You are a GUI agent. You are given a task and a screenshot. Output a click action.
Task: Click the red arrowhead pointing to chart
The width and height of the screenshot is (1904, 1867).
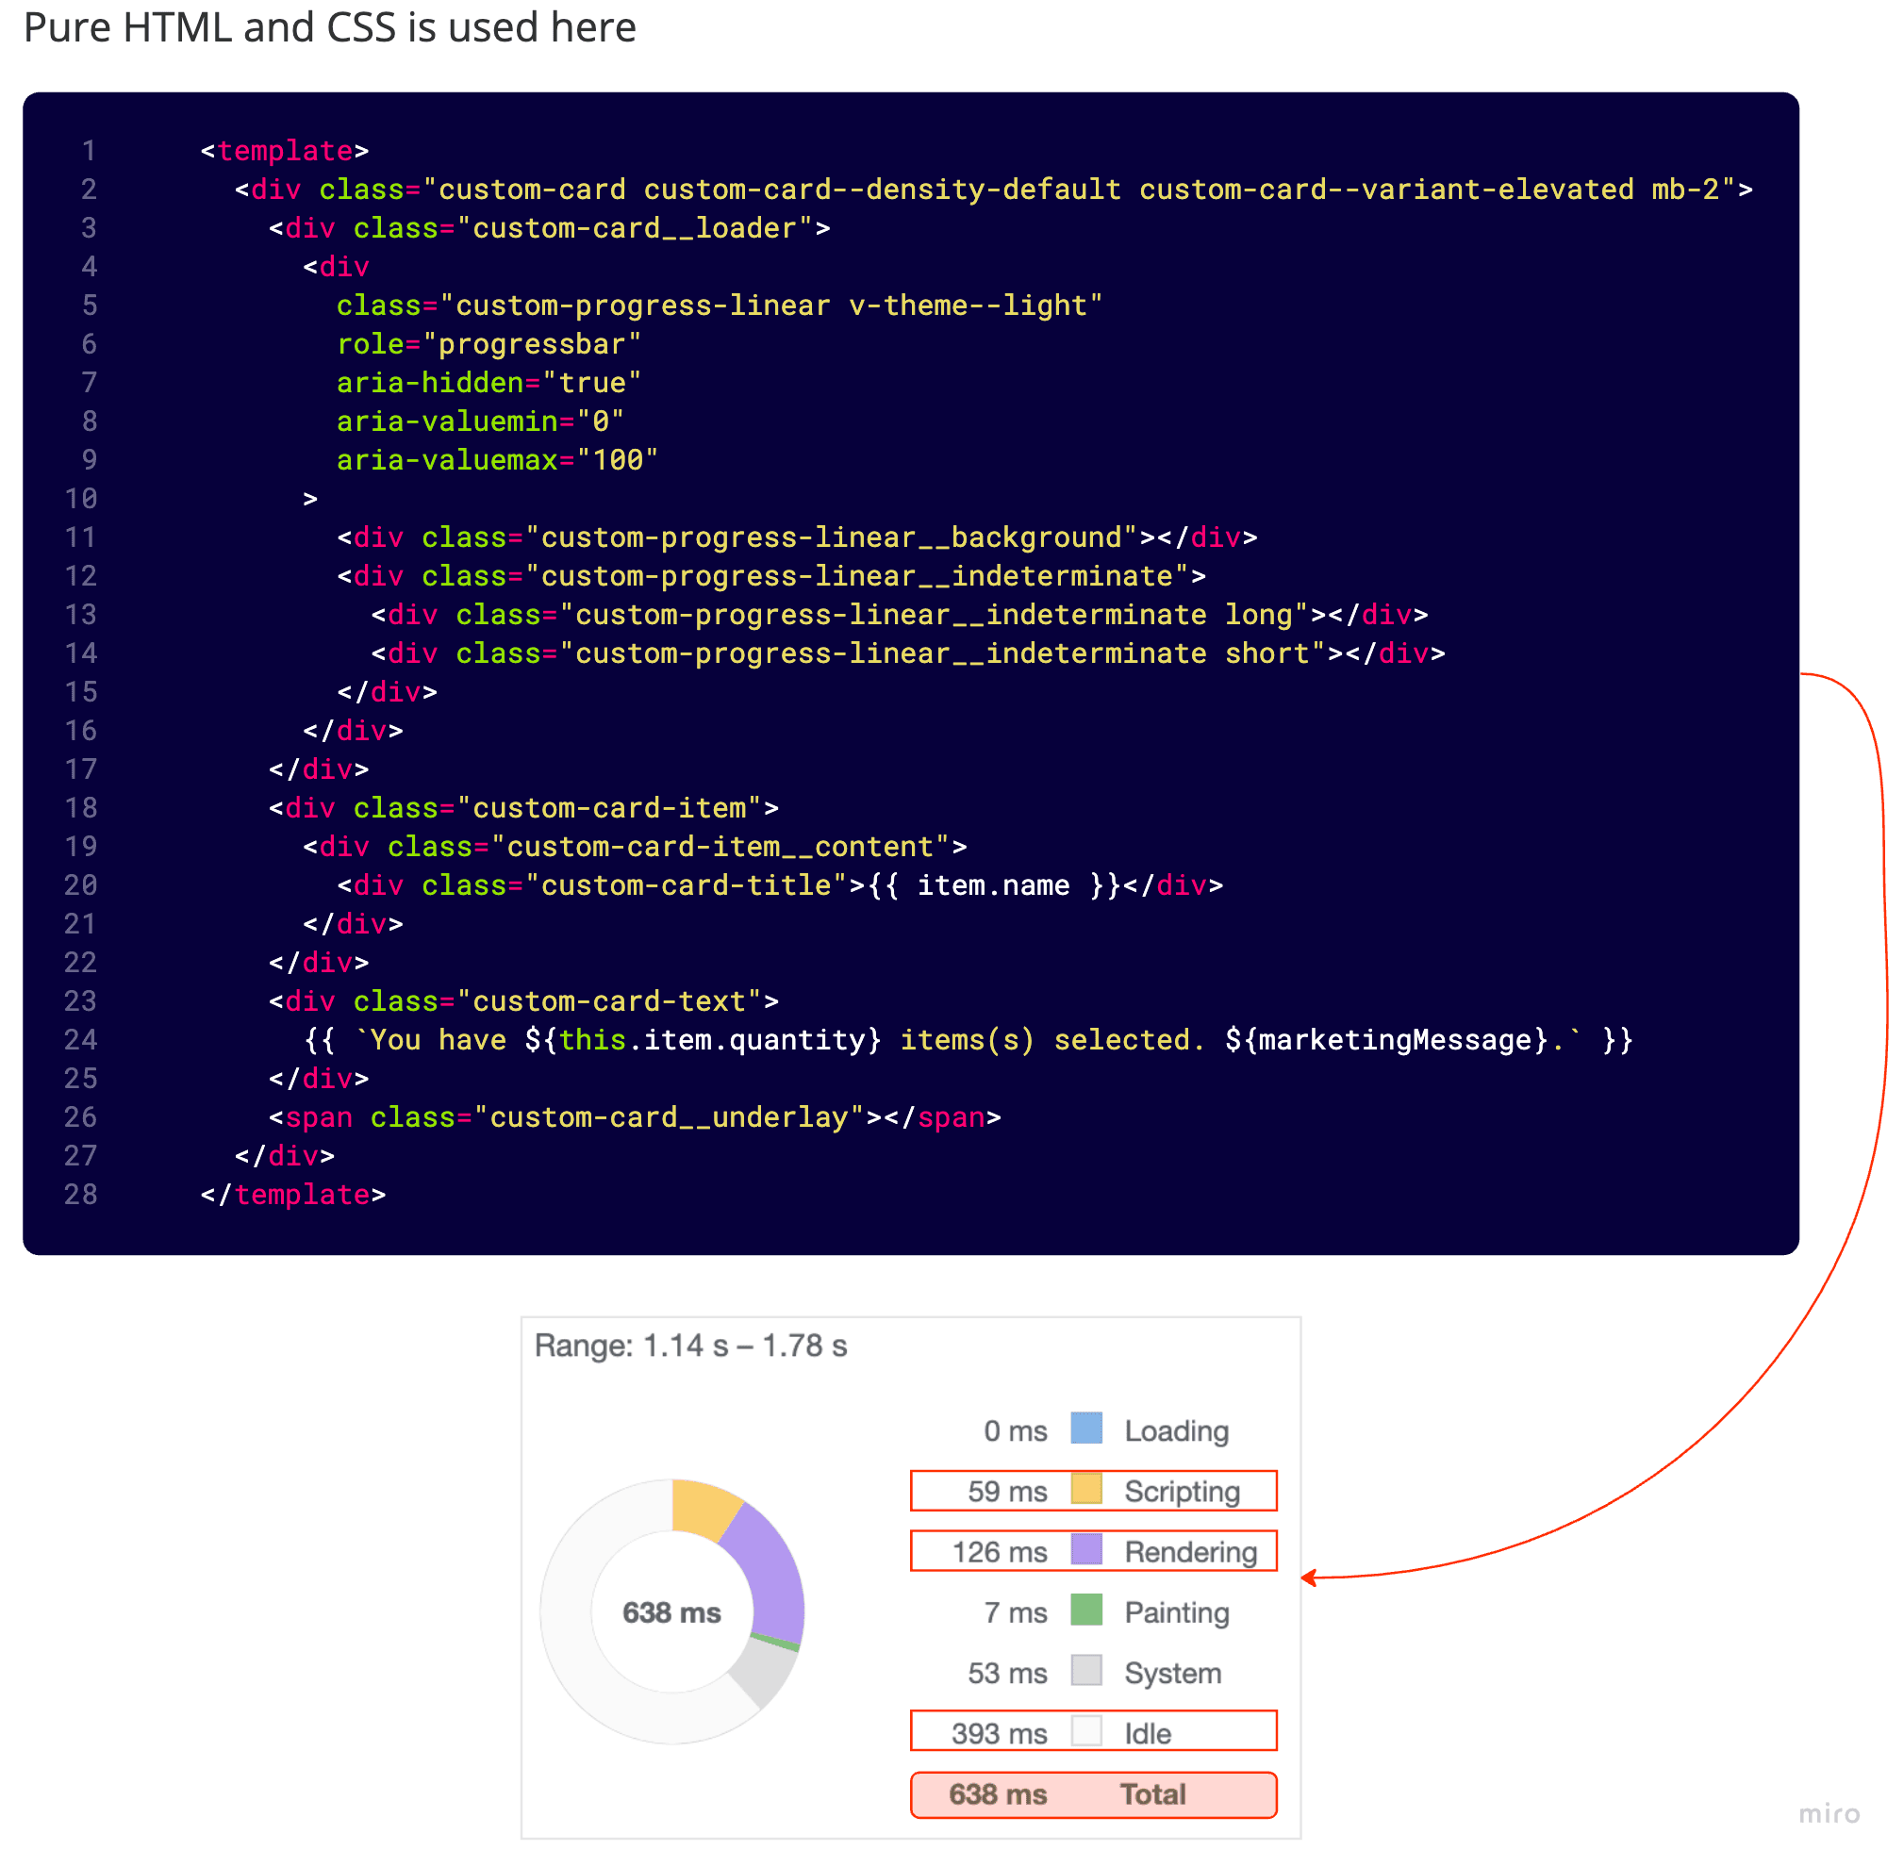point(1308,1578)
